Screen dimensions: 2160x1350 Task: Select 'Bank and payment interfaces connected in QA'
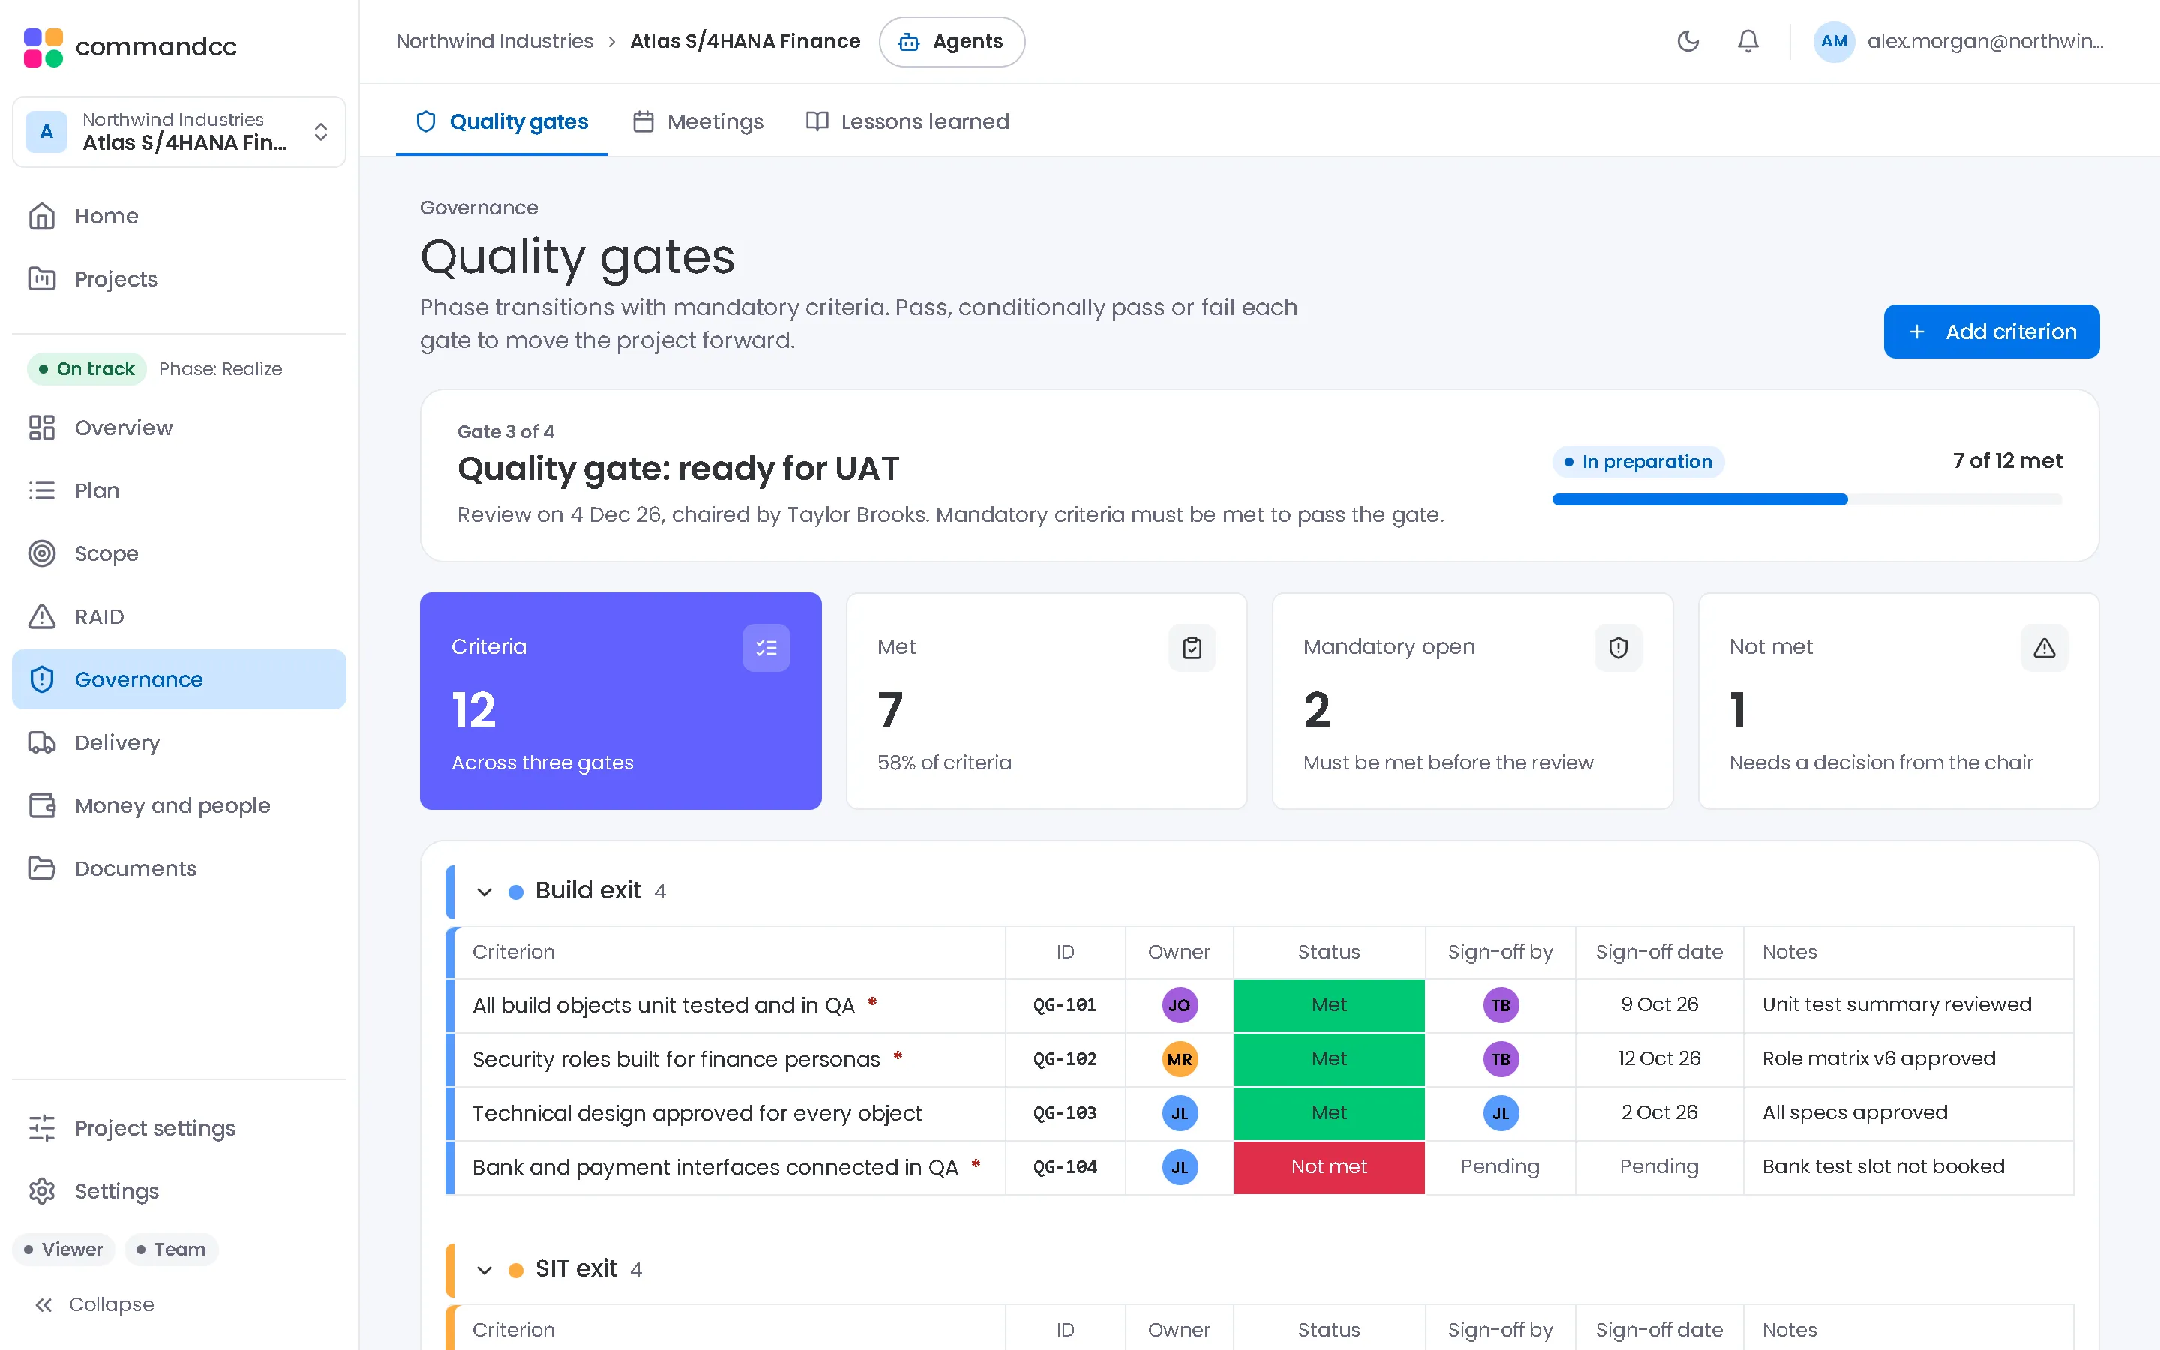pos(715,1167)
